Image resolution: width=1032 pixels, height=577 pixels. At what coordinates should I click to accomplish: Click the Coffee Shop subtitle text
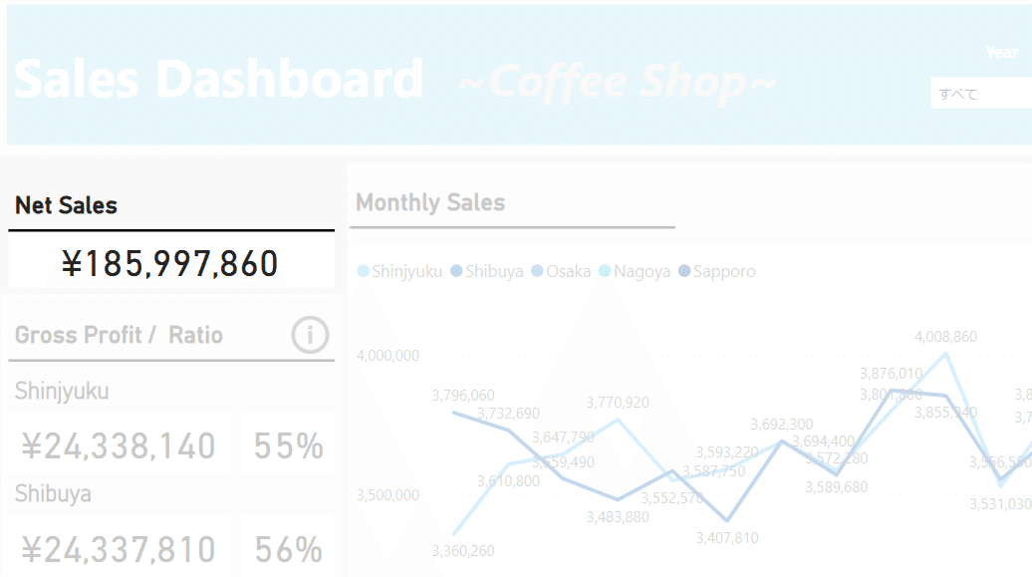[x=617, y=83]
